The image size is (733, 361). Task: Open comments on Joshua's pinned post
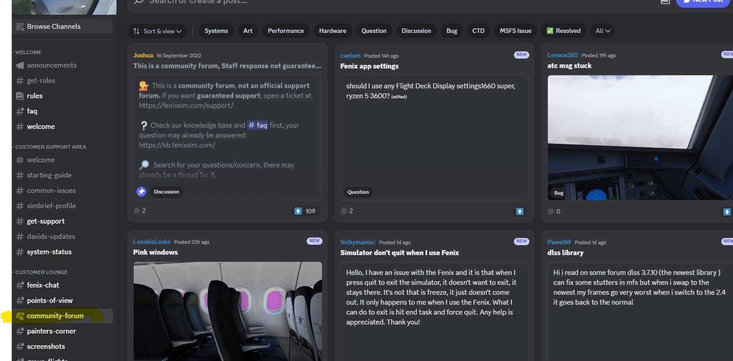tap(140, 210)
